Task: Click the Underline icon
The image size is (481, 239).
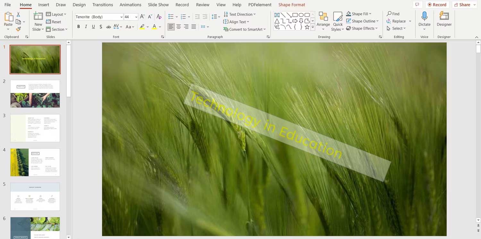Action: [93, 27]
